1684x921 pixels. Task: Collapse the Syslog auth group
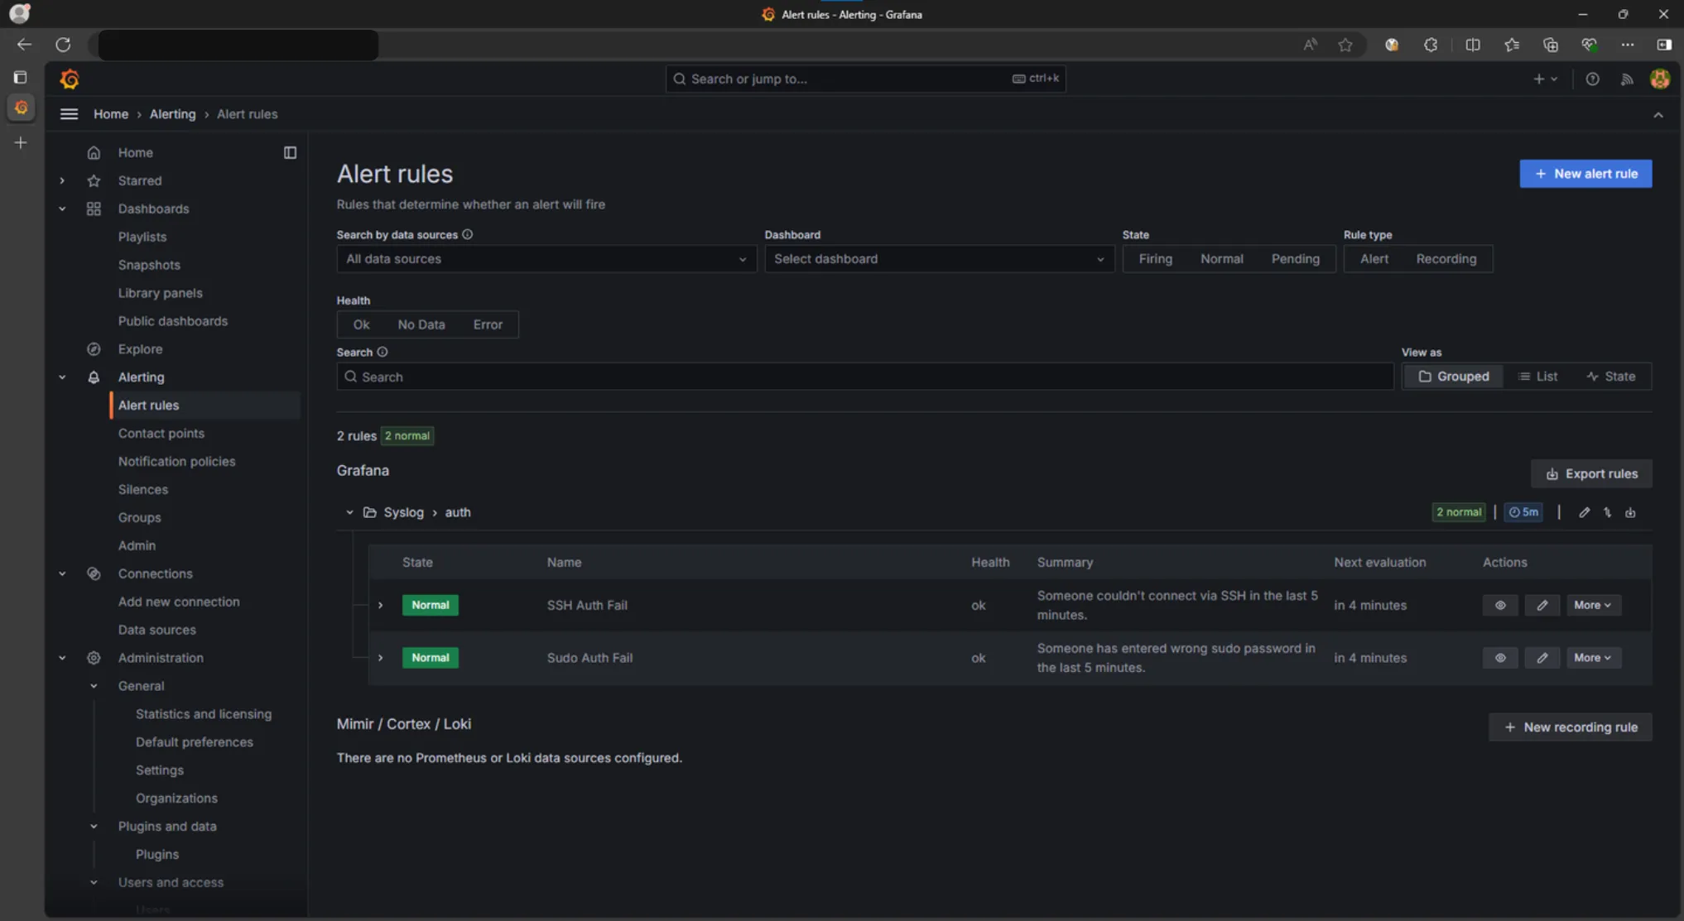coord(349,512)
